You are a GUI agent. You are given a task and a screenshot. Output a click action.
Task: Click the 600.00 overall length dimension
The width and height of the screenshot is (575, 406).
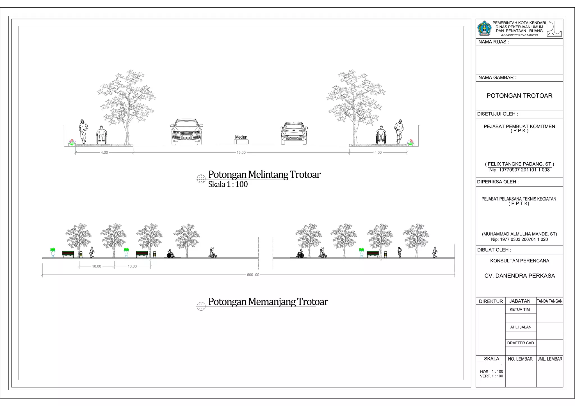click(x=253, y=275)
